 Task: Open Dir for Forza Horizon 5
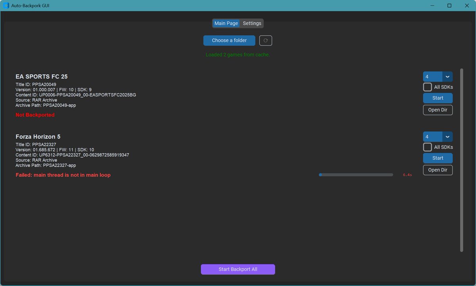point(438,170)
